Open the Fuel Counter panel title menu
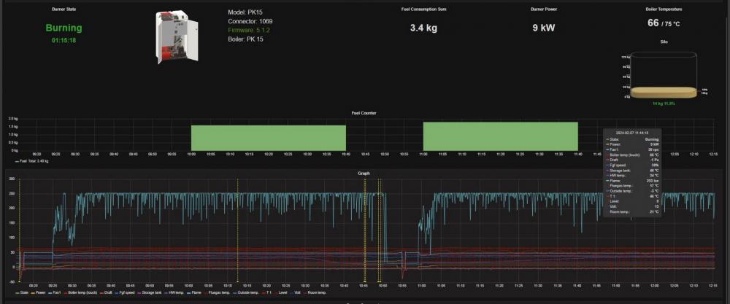730x304 pixels. (364, 113)
